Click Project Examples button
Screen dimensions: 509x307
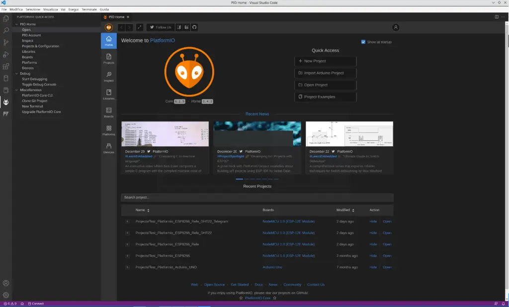point(325,97)
